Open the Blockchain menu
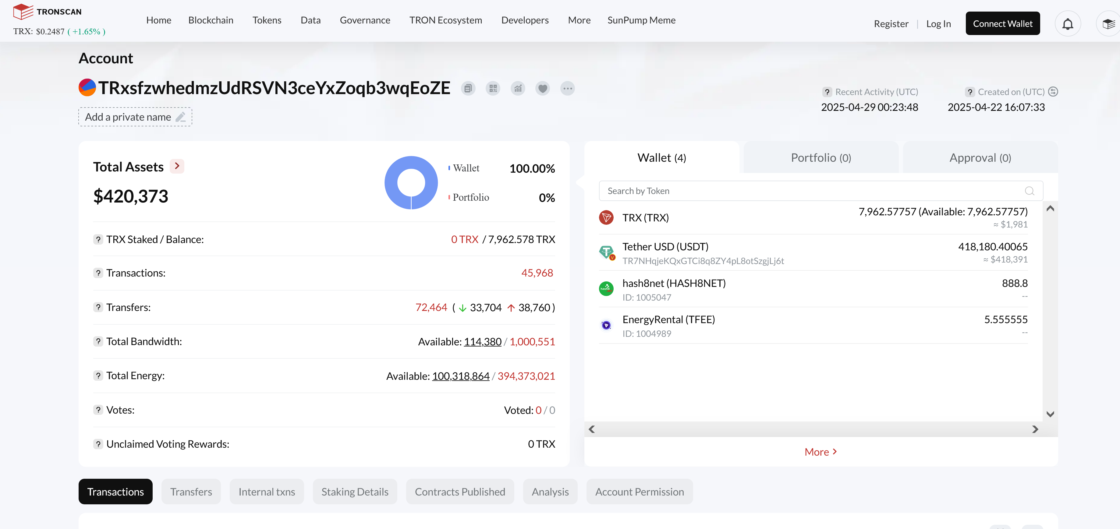The image size is (1120, 529). (211, 20)
